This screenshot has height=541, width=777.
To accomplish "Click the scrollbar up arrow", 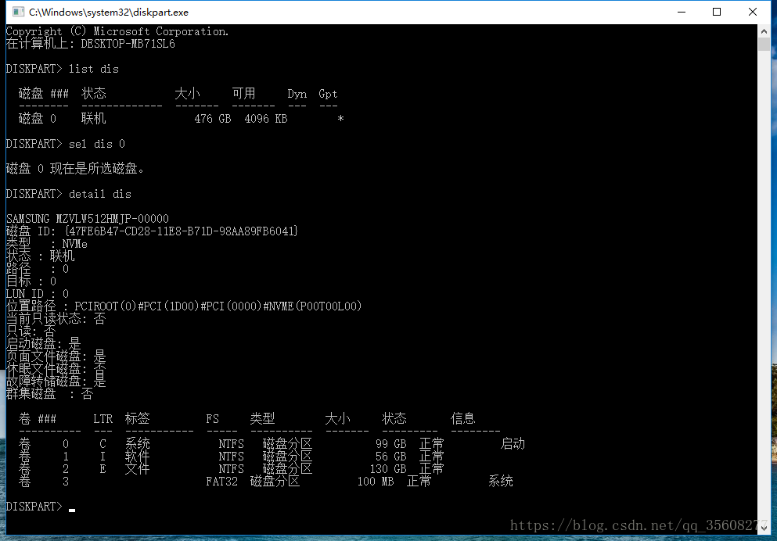I will pos(764,31).
